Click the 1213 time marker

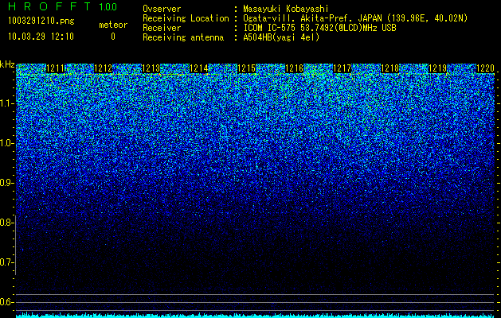coord(151,68)
